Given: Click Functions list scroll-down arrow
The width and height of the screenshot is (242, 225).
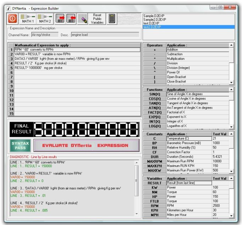Looking at the screenshot, I should (x=231, y=127).
